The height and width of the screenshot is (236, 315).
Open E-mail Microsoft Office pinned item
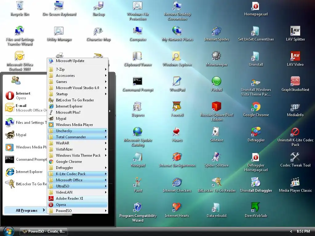tap(26, 108)
